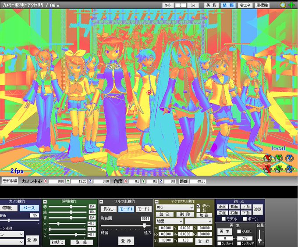Viewport: 298px width, 247px height.
Task: Enable the フレ・スタート checkbox
Action: [220, 243]
